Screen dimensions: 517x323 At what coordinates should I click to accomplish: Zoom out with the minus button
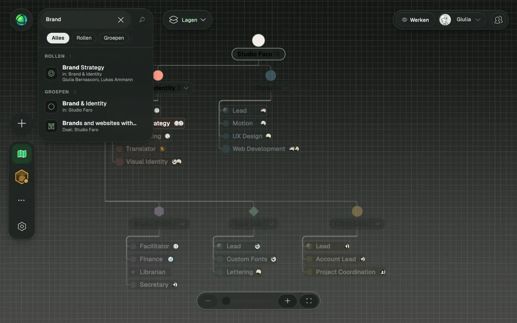(x=208, y=301)
